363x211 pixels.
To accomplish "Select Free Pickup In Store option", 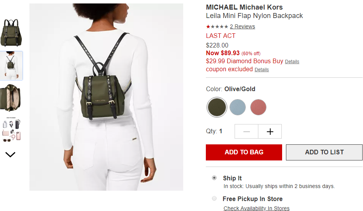I will click(214, 198).
